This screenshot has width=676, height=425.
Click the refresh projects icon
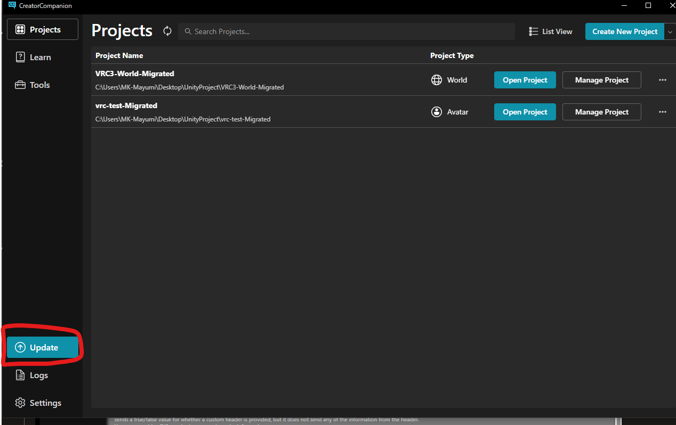click(x=167, y=31)
